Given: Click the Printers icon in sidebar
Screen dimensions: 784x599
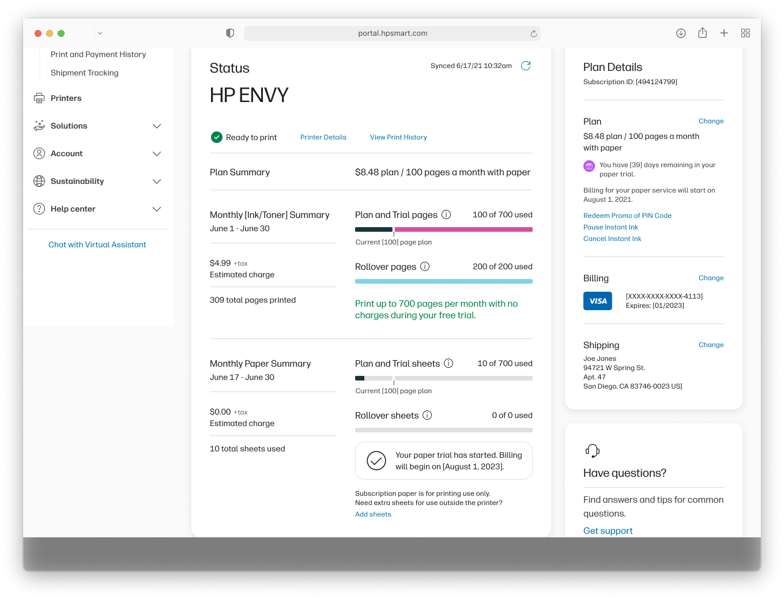Looking at the screenshot, I should click(39, 98).
